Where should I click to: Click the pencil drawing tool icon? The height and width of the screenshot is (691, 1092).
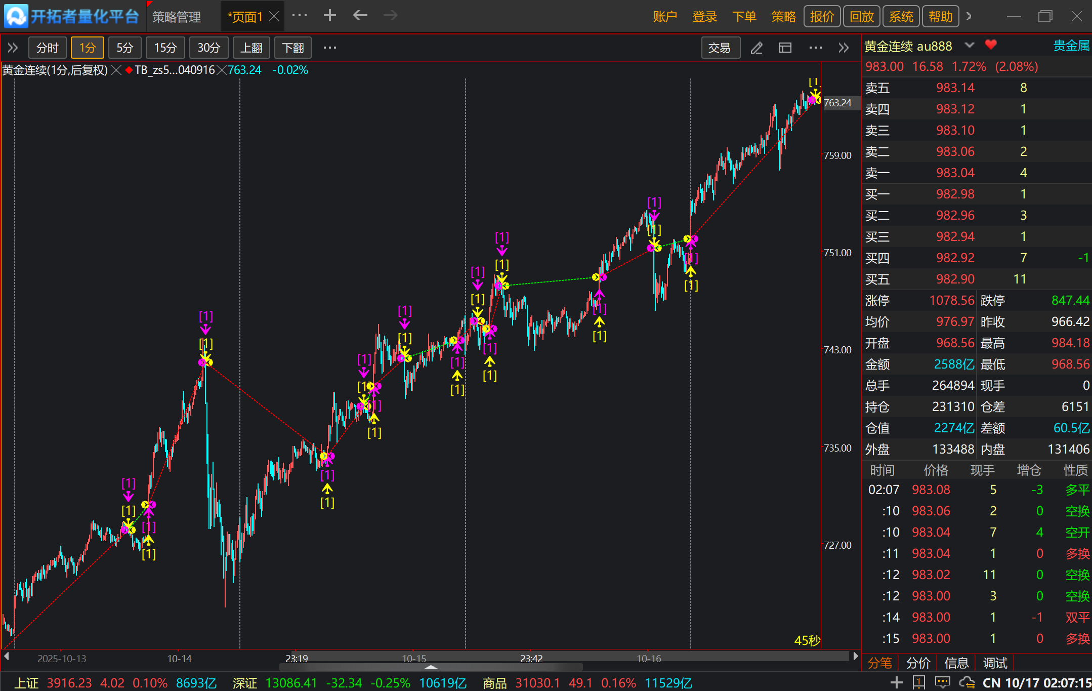757,48
